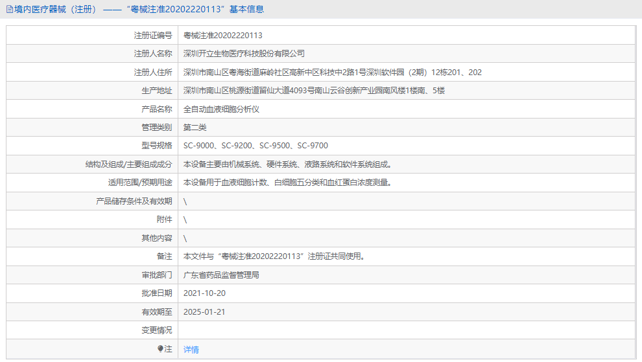This screenshot has width=642, height=362.
Task: Select approval department 广东省药品监督管理局
Action: (x=222, y=275)
